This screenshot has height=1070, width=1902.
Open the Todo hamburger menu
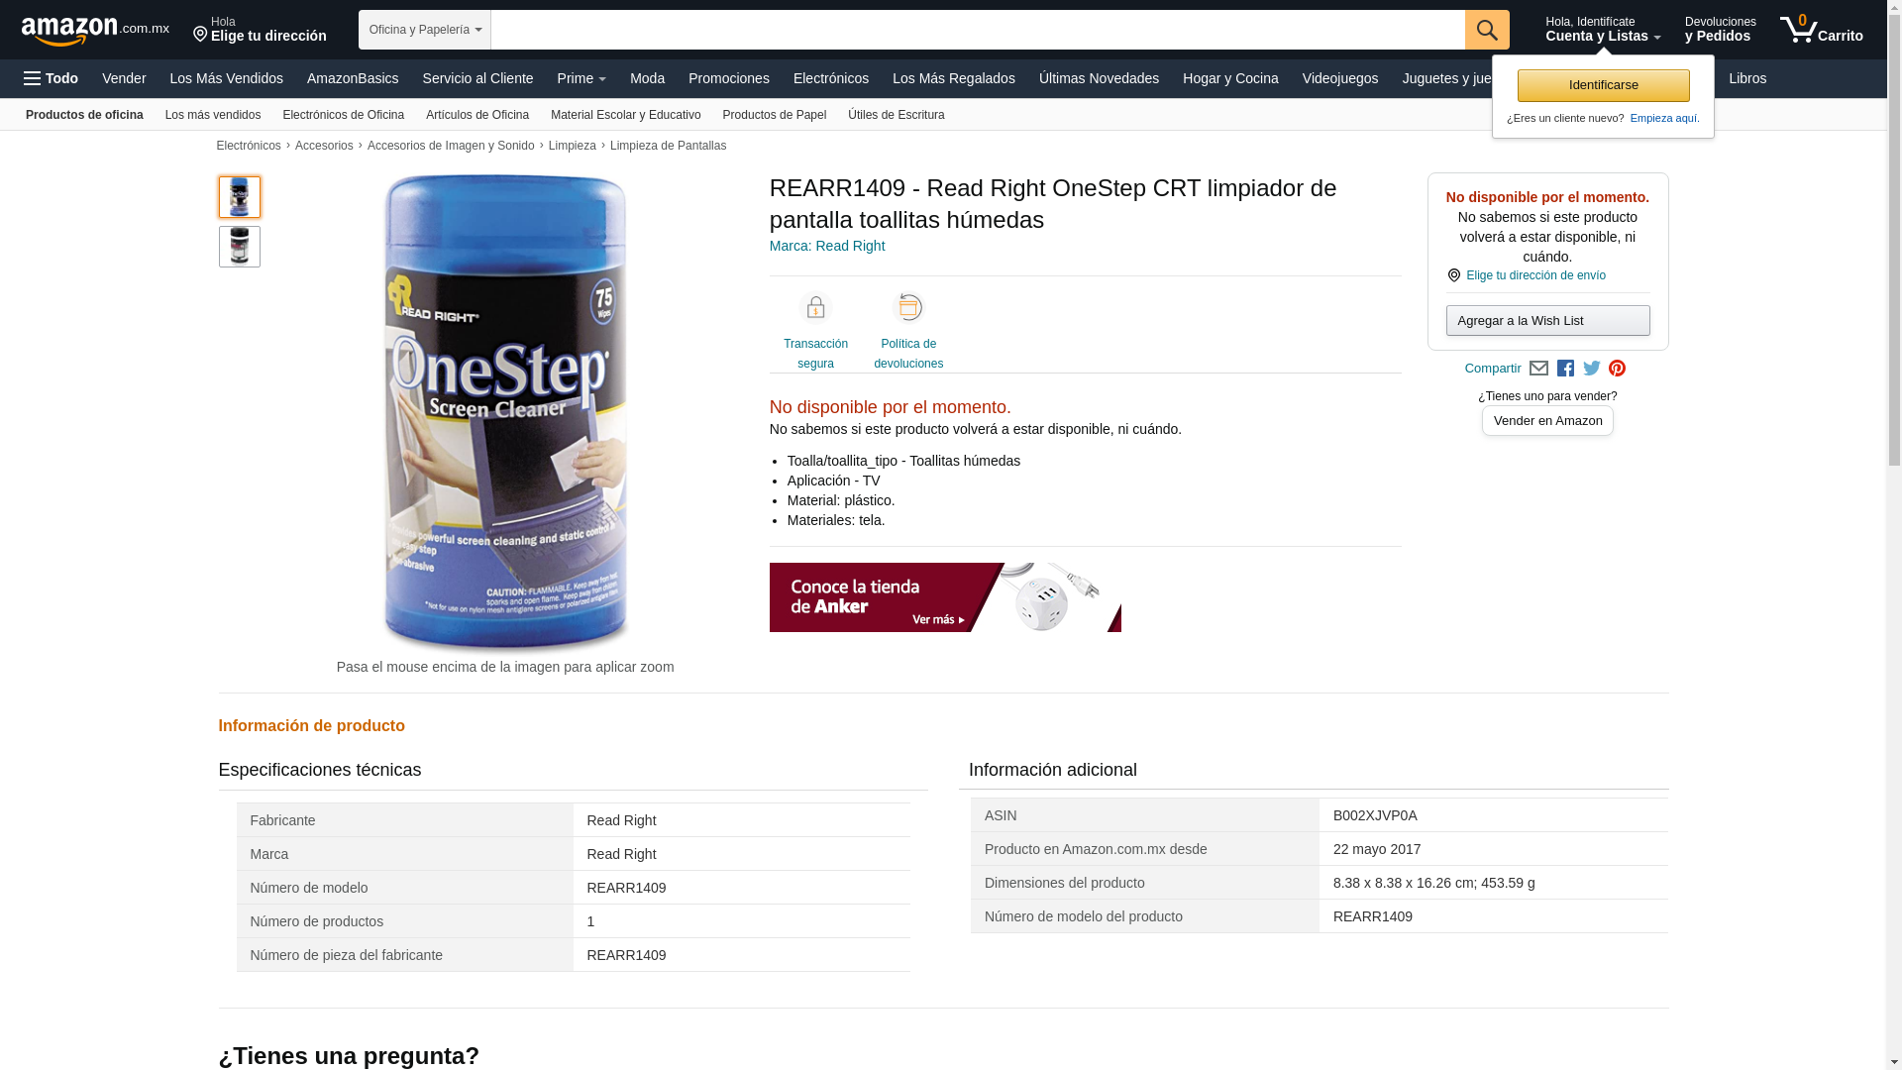[52, 78]
